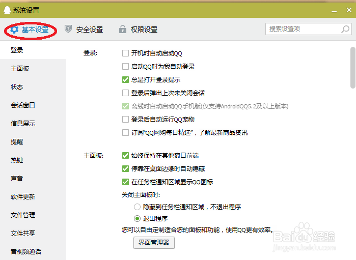356x260 pixels.
Task: Switch to the 安全设置 tab
Action: [x=84, y=30]
